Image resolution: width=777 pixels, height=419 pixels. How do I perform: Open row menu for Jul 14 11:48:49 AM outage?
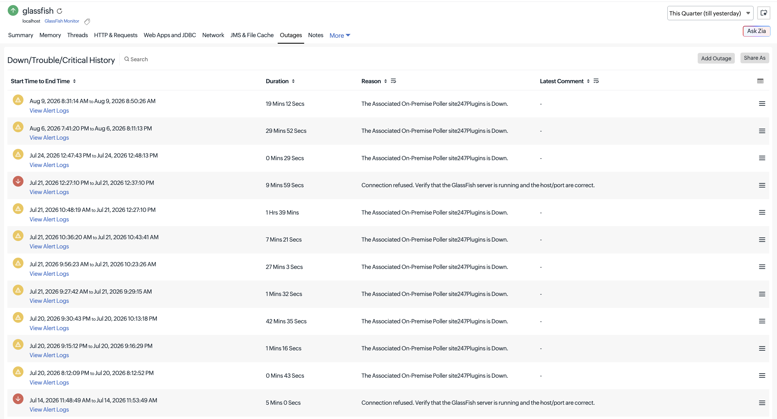[762, 403]
